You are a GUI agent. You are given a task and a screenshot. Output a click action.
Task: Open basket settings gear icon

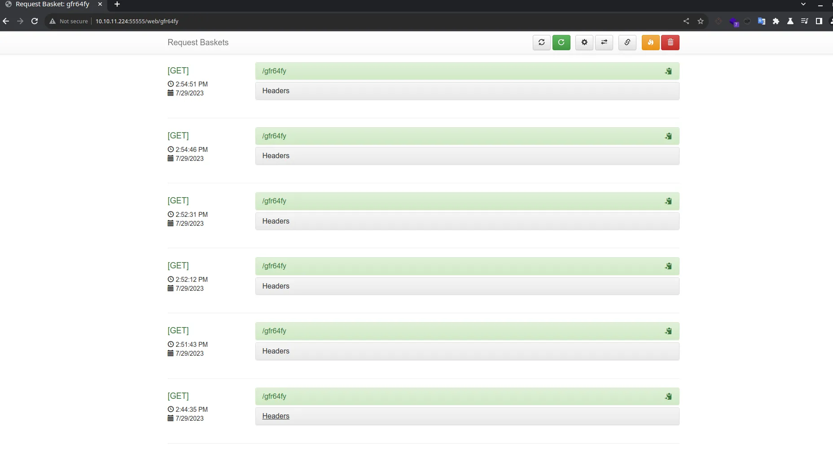click(x=584, y=43)
